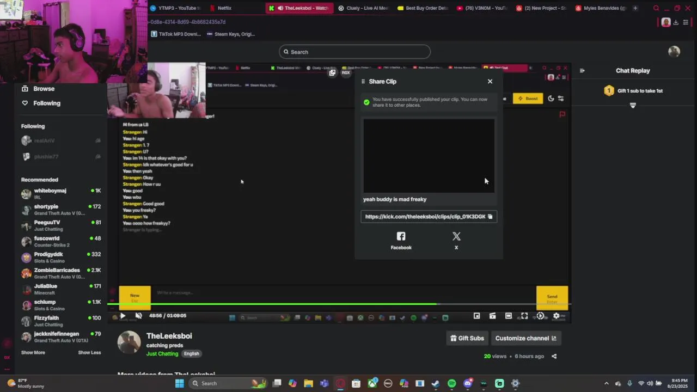Open plushie77 followed channel

click(x=61, y=156)
